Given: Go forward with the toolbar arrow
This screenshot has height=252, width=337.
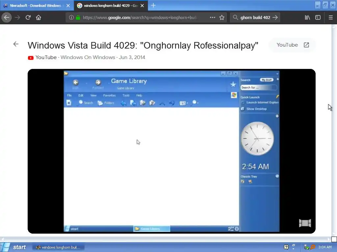Looking at the screenshot, I should pos(17,17).
